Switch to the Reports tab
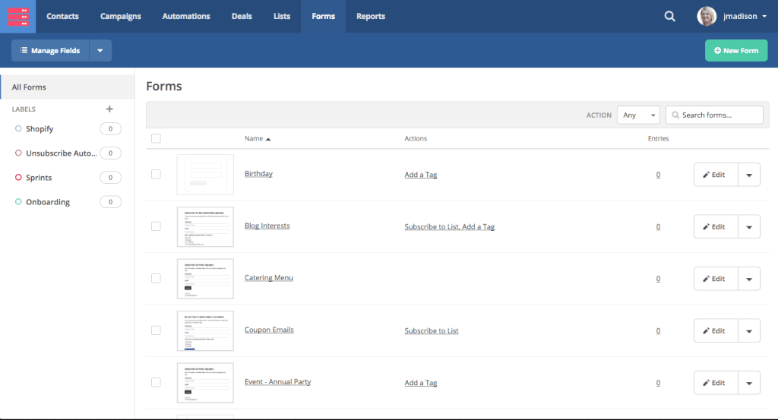This screenshot has width=778, height=420. 371,16
